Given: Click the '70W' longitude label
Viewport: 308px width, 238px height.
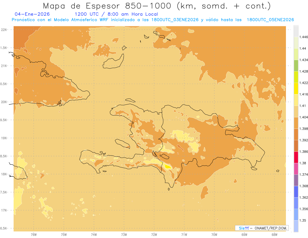Looking at the screenshot, I should 214,234.
